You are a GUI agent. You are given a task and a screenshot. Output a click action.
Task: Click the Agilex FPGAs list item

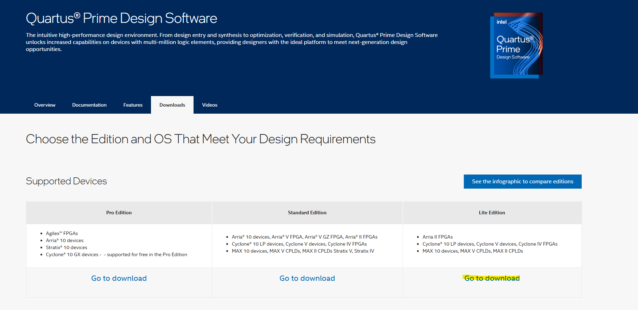click(x=62, y=233)
